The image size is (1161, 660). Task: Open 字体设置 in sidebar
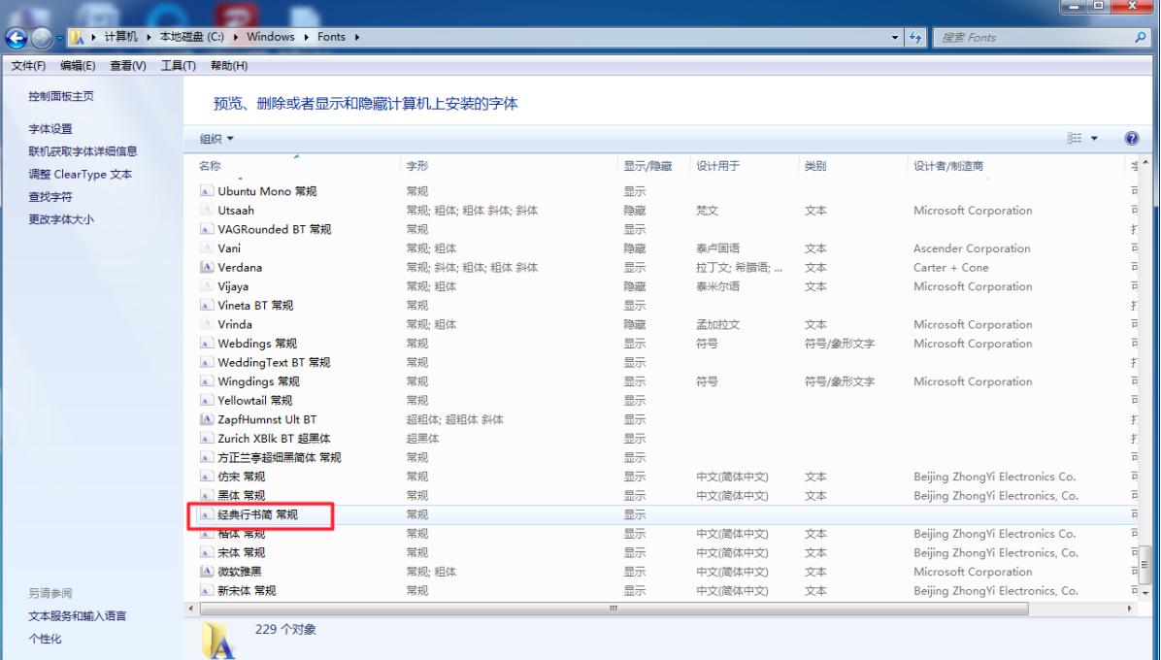tap(50, 129)
